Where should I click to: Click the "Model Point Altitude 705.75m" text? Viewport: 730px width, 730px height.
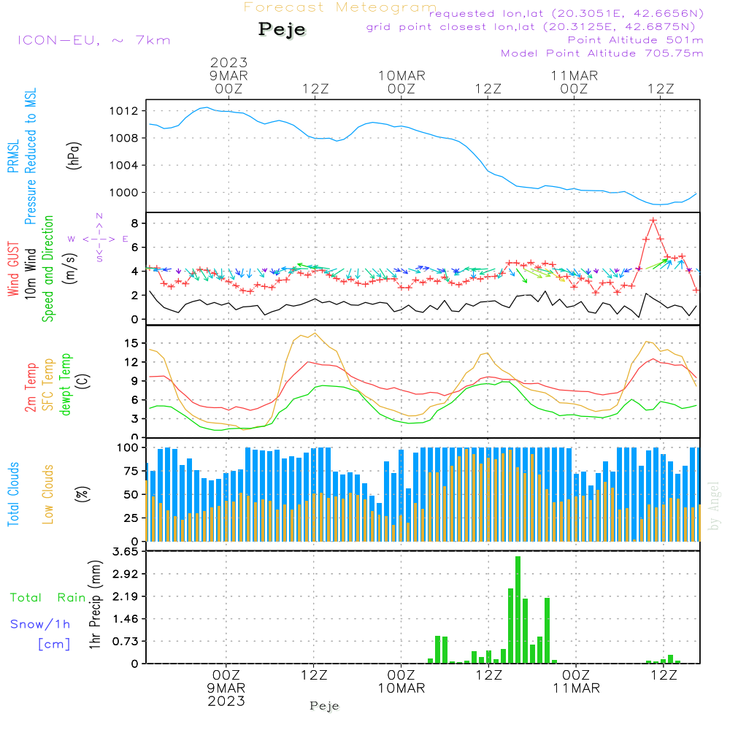click(x=602, y=53)
